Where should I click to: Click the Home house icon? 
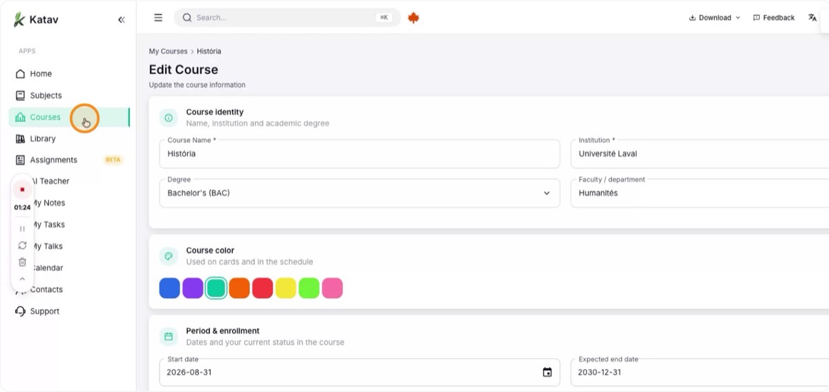pyautogui.click(x=20, y=74)
